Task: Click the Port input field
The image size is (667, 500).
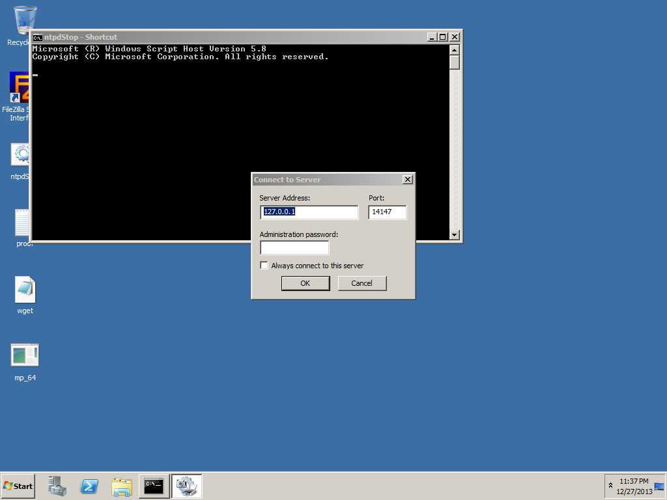Action: pyautogui.click(x=387, y=212)
